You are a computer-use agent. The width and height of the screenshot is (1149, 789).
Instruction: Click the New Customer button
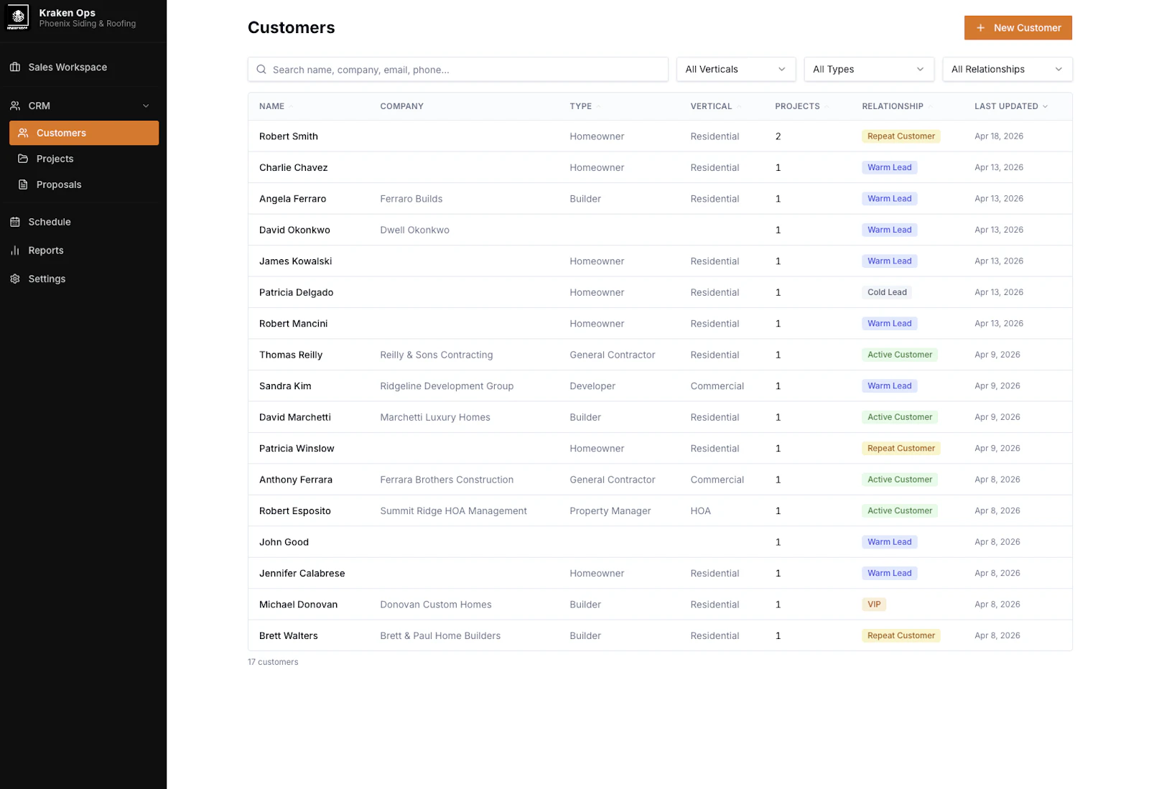(x=1018, y=28)
